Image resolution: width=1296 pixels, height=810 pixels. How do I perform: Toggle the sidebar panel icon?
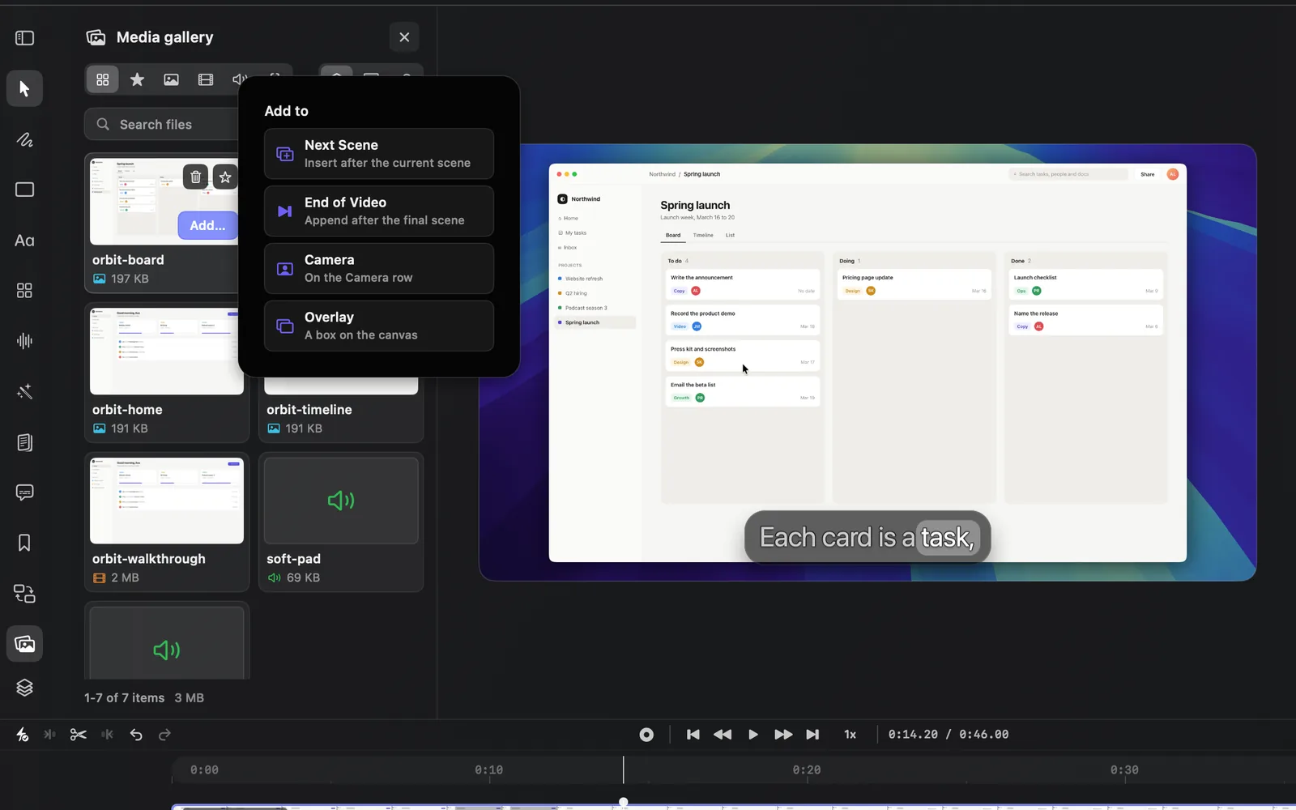click(x=24, y=38)
